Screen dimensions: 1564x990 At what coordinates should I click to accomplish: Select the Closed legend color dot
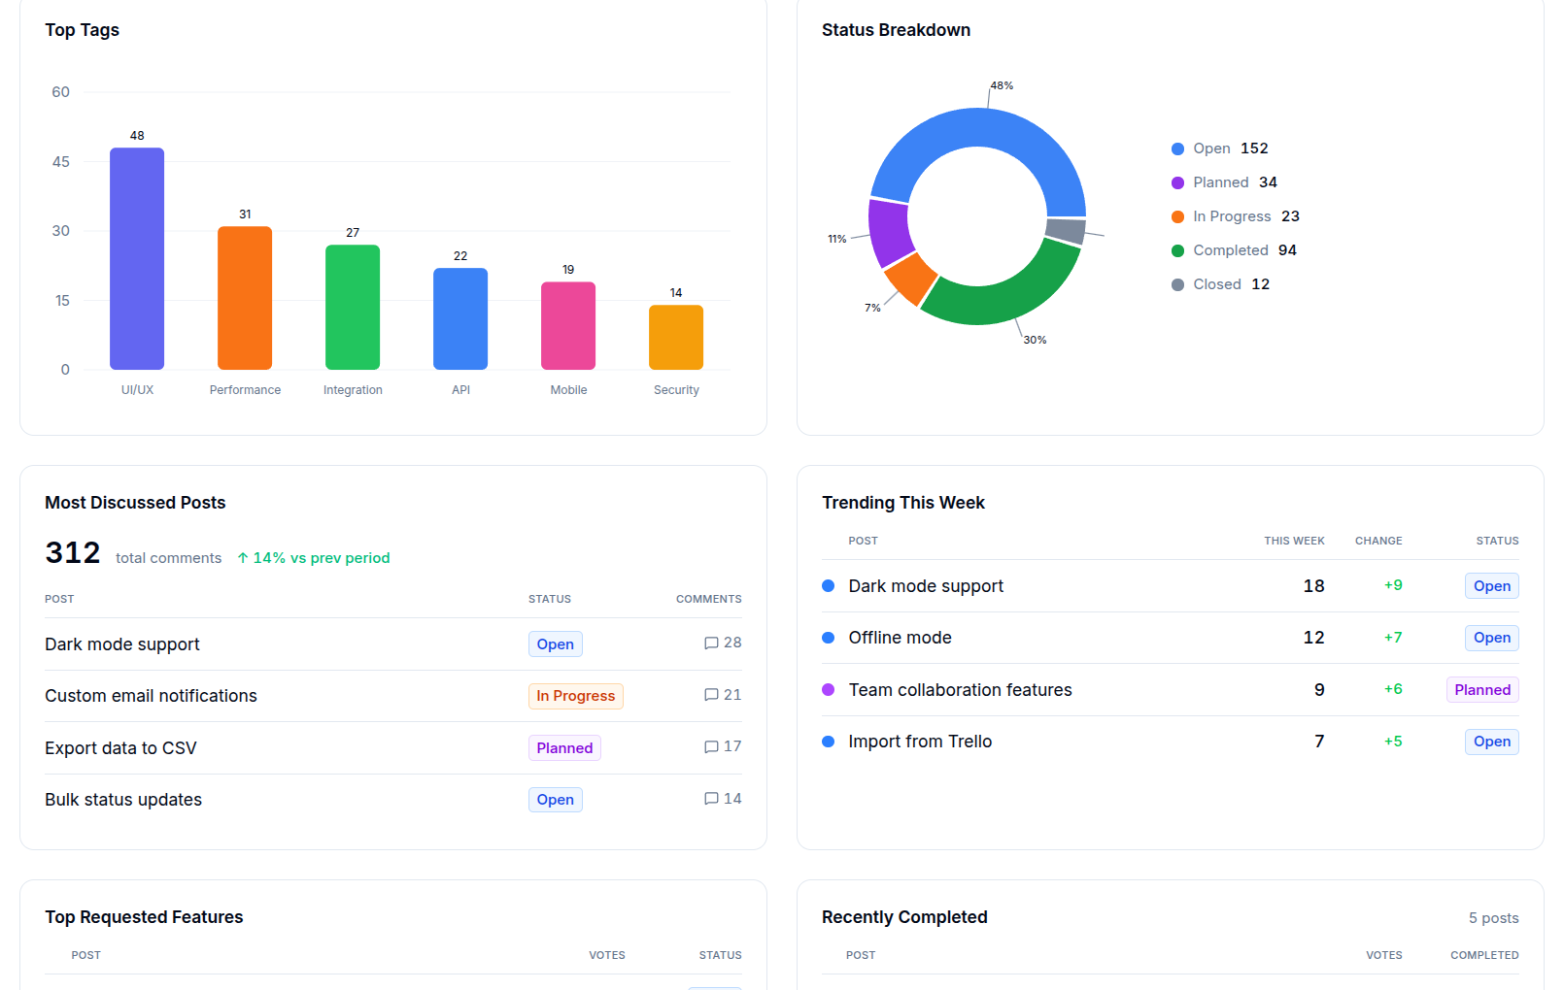click(1177, 285)
